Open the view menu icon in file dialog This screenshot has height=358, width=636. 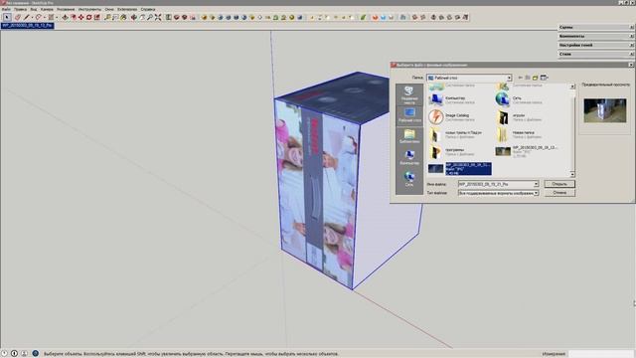point(544,78)
